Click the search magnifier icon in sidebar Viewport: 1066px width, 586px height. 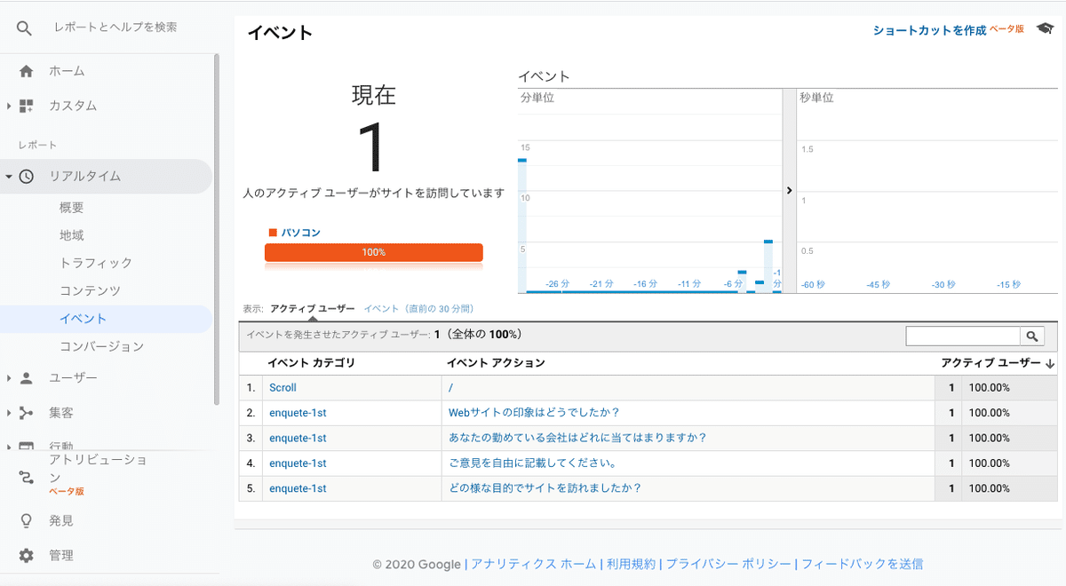coord(24,28)
